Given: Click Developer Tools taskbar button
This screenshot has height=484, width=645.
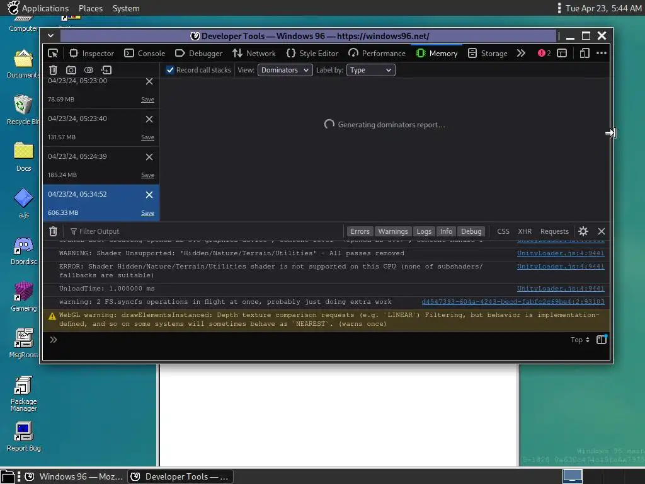Looking at the screenshot, I should click(180, 476).
